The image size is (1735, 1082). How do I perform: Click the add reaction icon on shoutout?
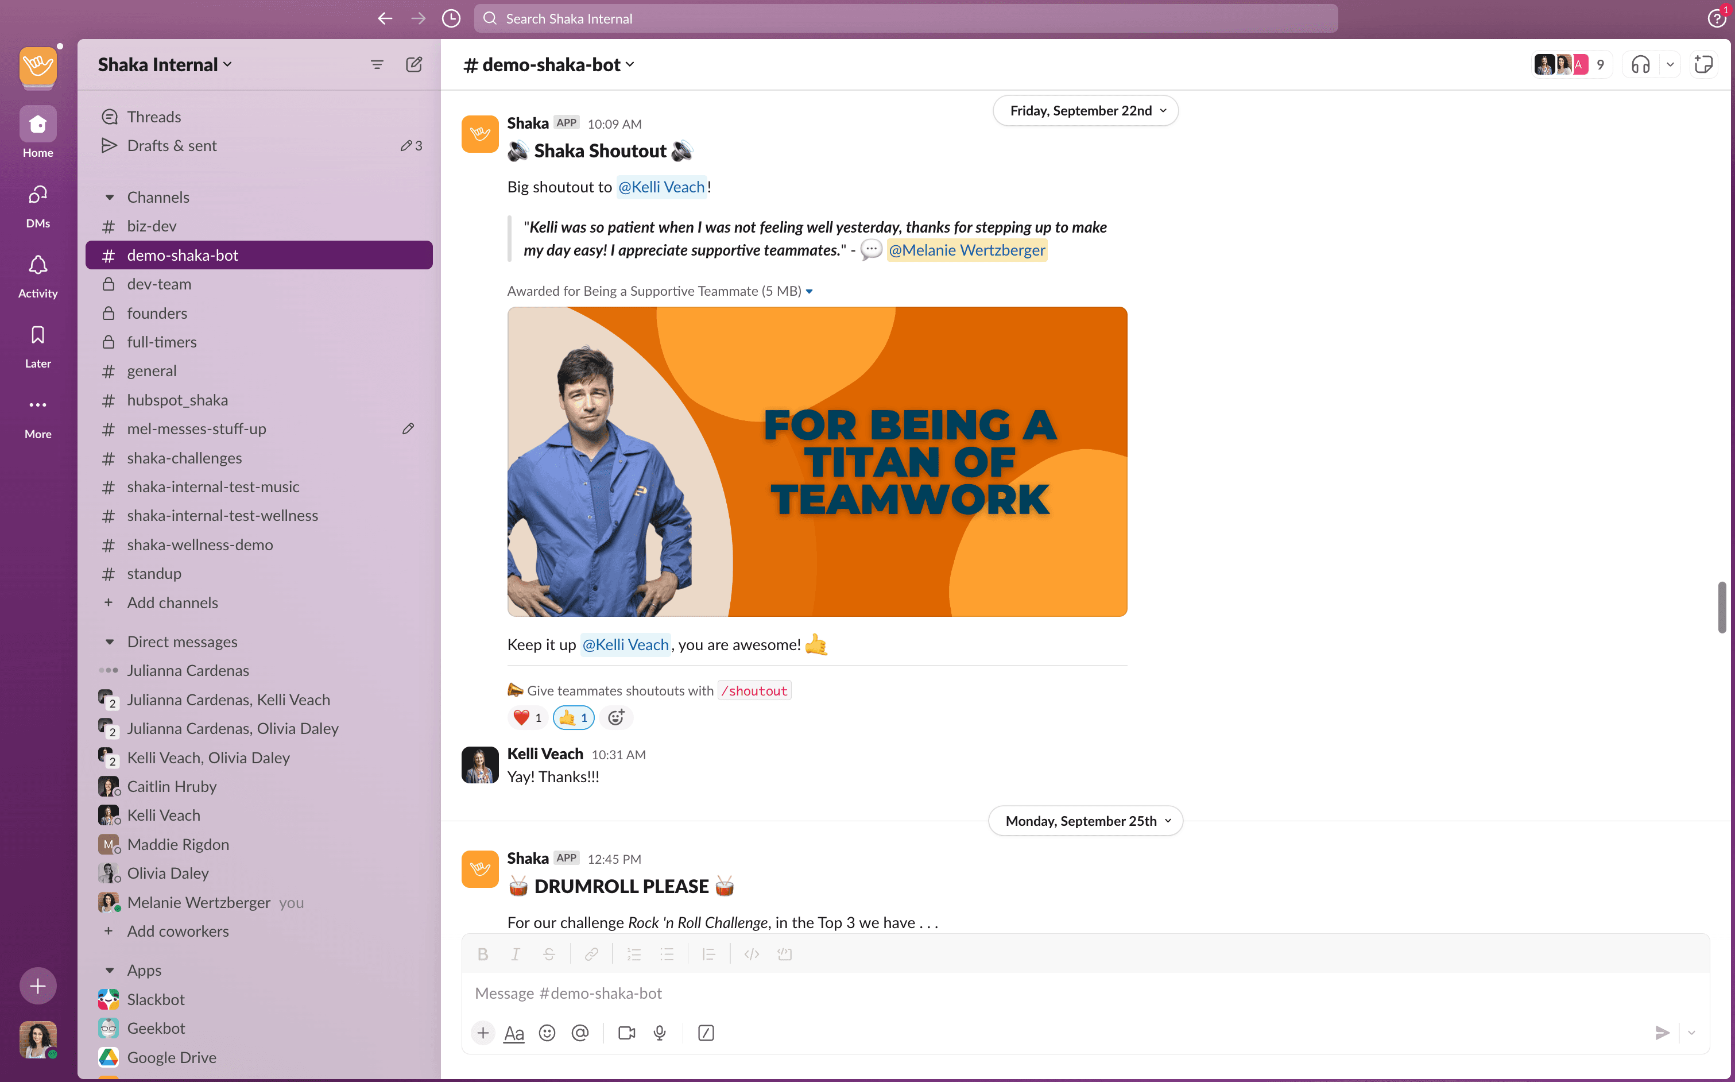[x=616, y=717]
